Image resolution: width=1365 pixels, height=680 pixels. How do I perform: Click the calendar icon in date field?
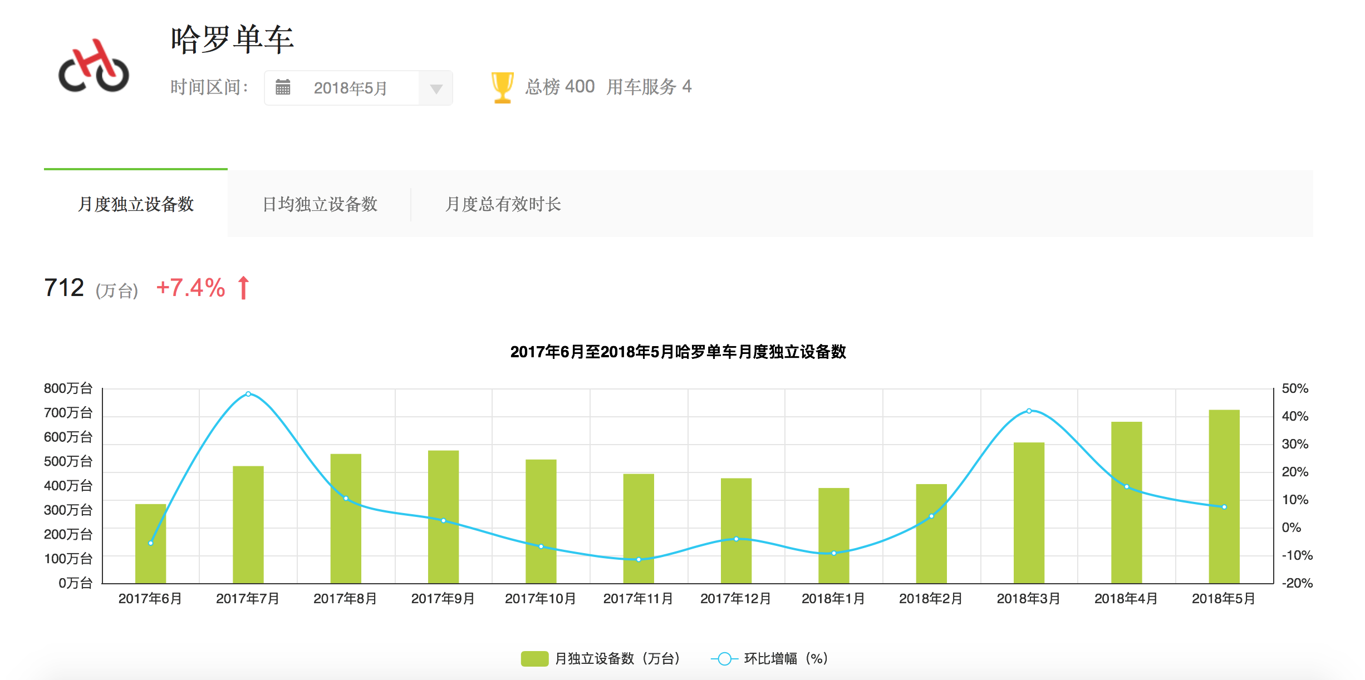point(283,87)
